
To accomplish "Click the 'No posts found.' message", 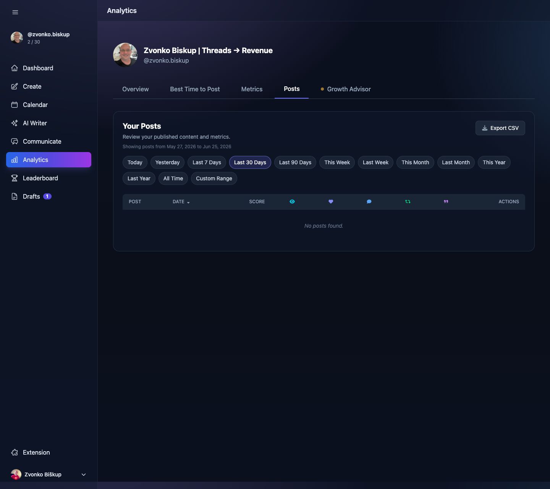I will (x=324, y=226).
